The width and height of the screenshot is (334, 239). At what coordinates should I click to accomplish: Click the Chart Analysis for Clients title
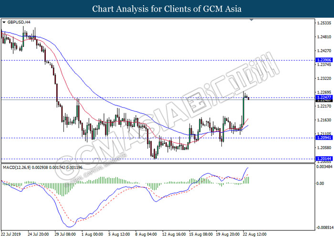point(167,9)
